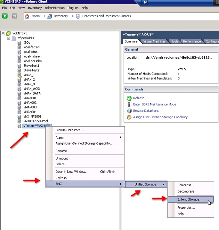Switch to the Virtual Machines tab
This screenshot has width=219, height=230.
(x=154, y=41)
